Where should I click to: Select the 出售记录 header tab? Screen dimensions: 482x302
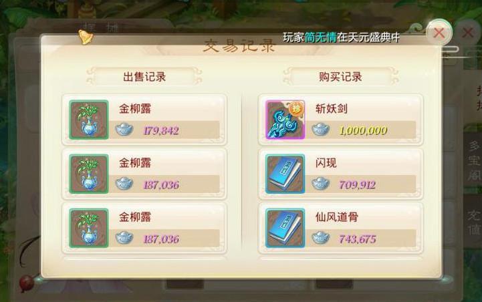[144, 76]
